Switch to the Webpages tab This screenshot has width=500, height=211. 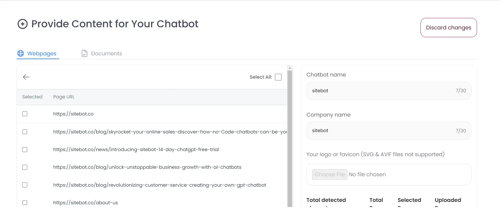42,53
